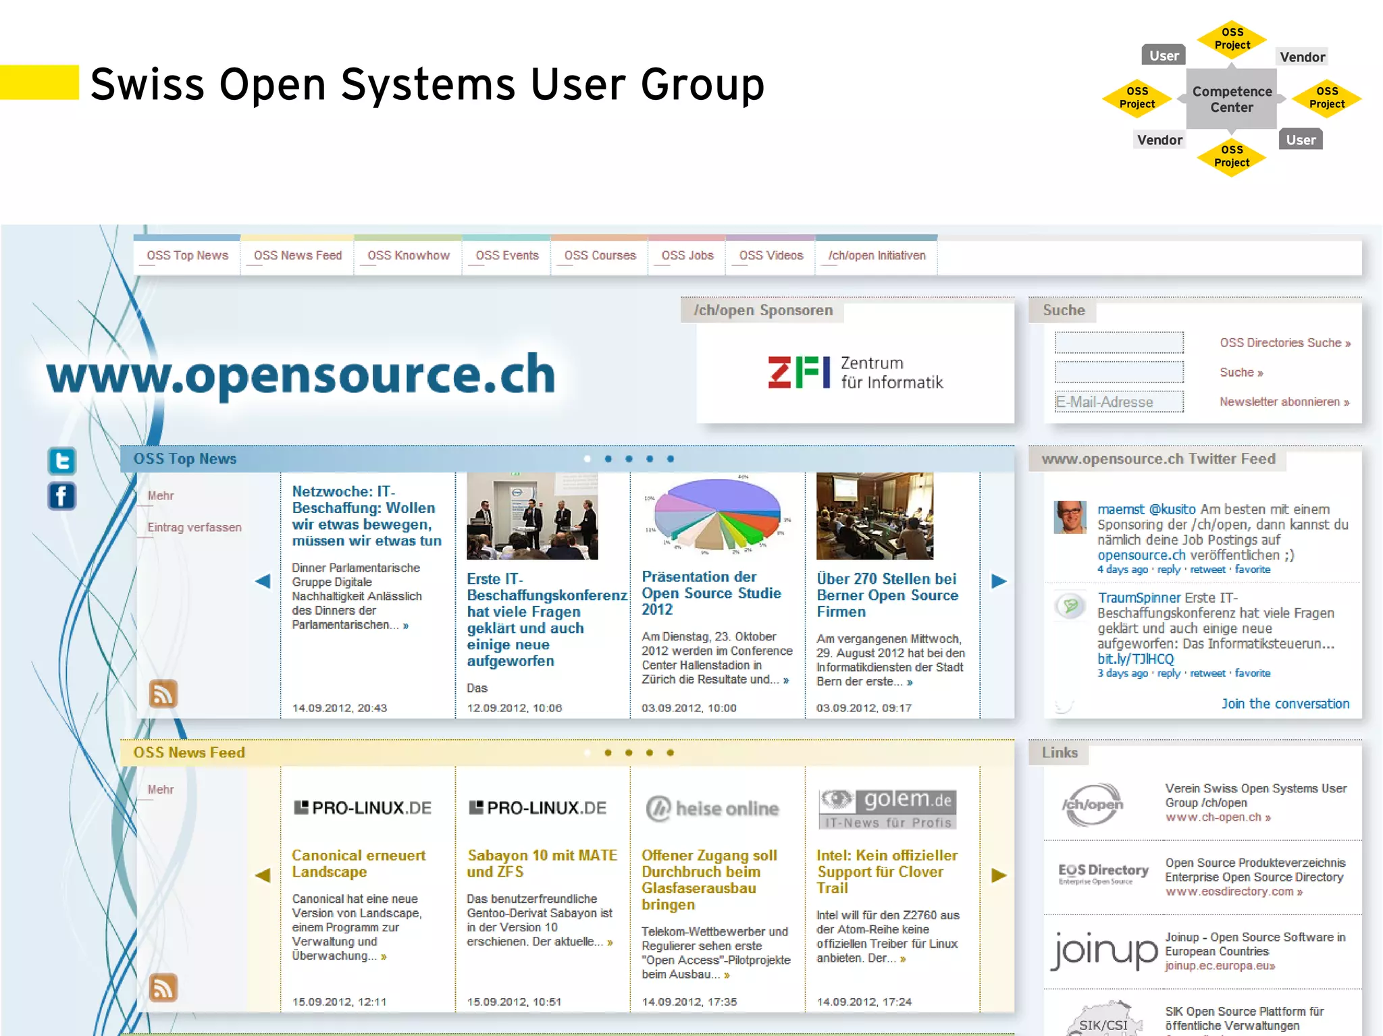Click Eintrag verfassen link
The image size is (1383, 1036).
tap(194, 528)
